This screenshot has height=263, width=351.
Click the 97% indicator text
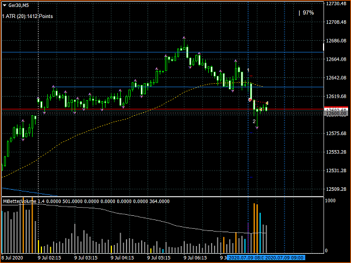308,13
